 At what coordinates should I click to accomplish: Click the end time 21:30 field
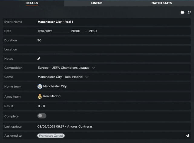coord(95,31)
